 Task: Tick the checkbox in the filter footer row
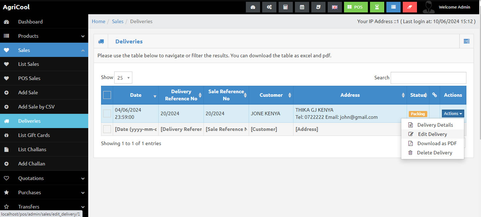(107, 129)
